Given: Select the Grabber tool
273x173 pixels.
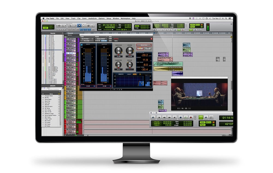Looking at the screenshot, I should click(84, 25).
